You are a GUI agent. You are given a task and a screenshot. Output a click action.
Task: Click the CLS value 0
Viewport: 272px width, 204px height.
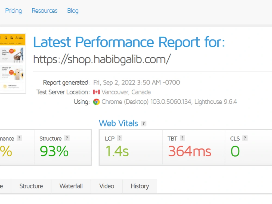[x=235, y=151]
